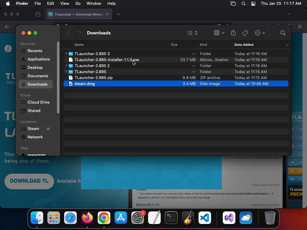Sort files by Name column header

pos(79,45)
